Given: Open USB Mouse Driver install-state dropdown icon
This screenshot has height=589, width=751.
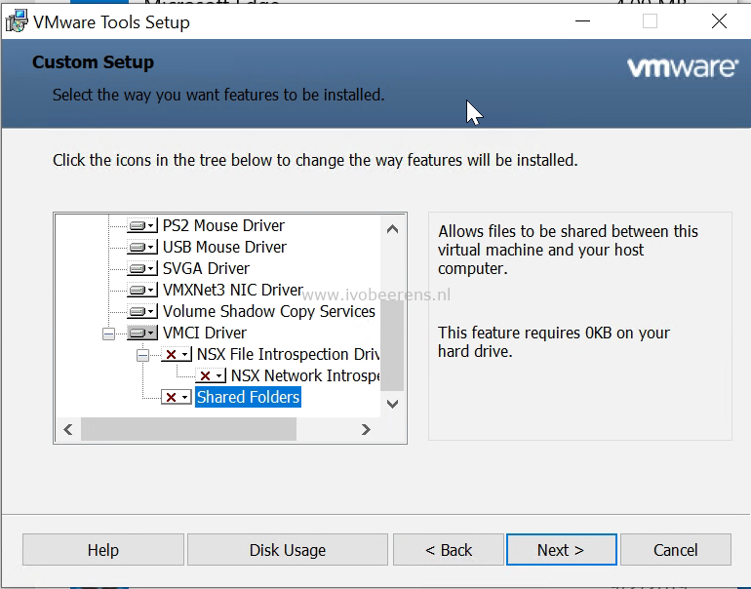Looking at the screenshot, I should (142, 247).
